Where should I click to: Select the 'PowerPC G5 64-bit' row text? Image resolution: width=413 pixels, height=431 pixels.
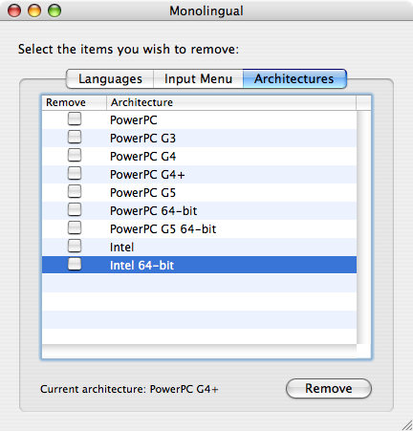click(x=163, y=229)
